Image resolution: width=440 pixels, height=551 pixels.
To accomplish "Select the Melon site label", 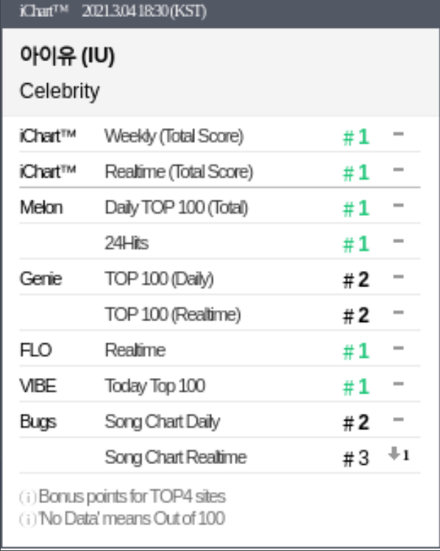I will [x=41, y=207].
